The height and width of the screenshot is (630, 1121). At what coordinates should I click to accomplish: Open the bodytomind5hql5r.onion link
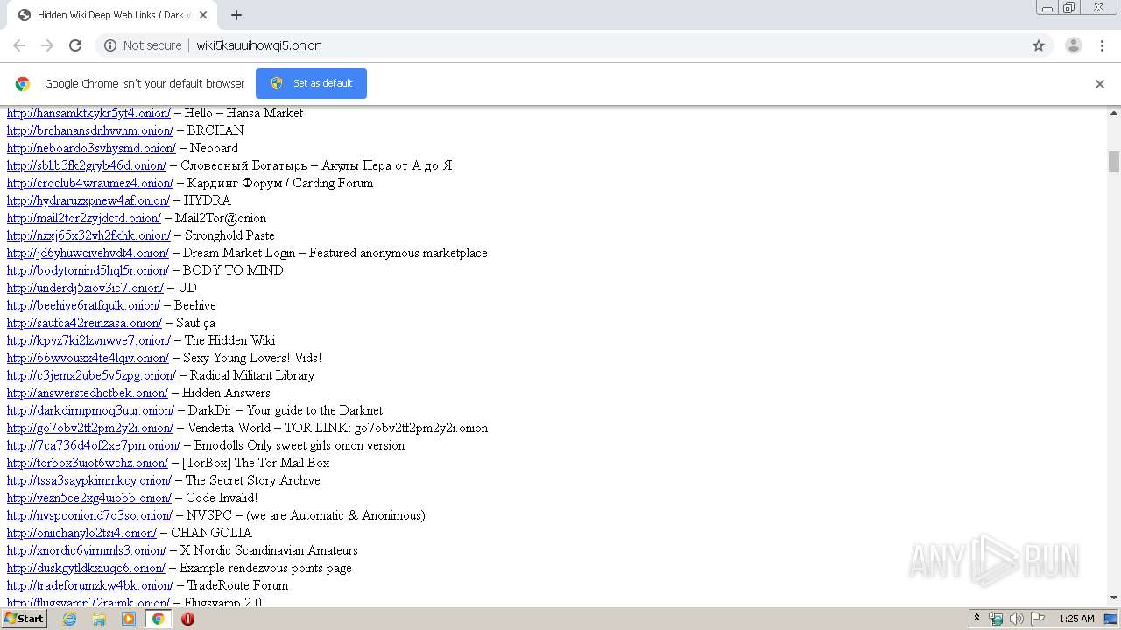tap(88, 270)
